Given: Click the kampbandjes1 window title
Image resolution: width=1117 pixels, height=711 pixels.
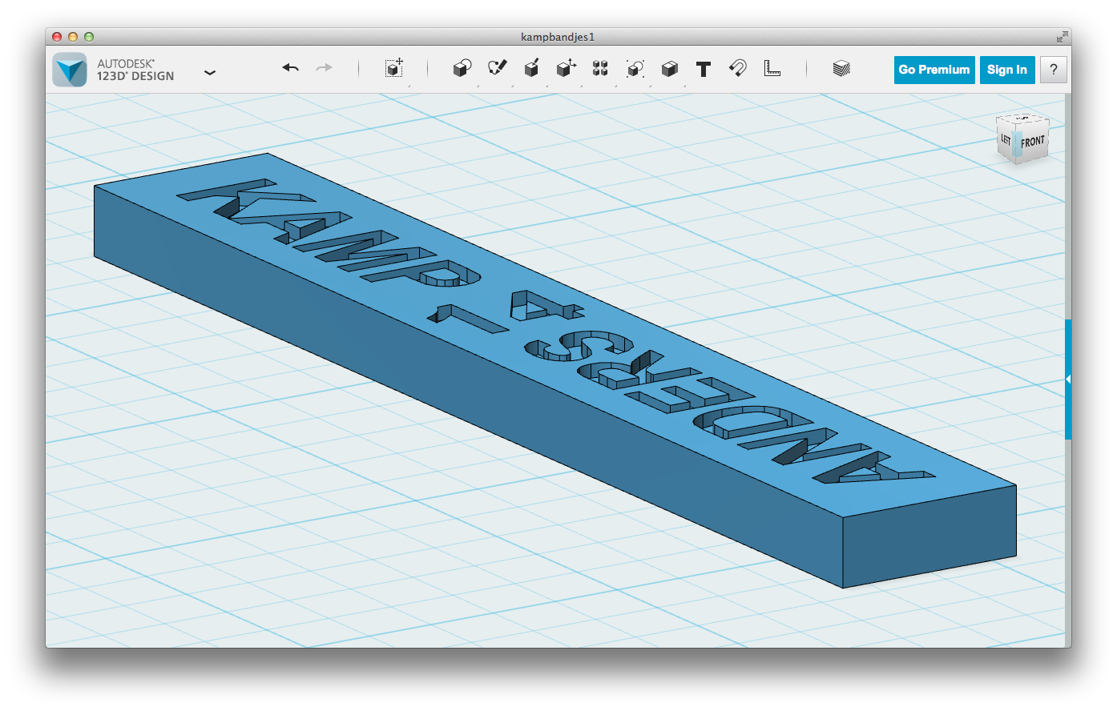Looking at the screenshot, I should [558, 37].
